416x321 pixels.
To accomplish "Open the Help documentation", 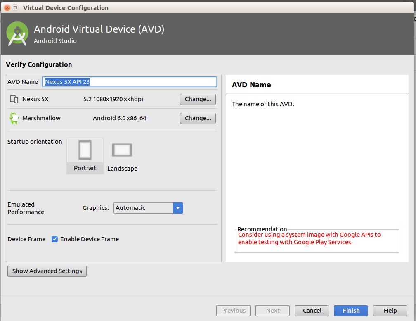I will 390,311.
